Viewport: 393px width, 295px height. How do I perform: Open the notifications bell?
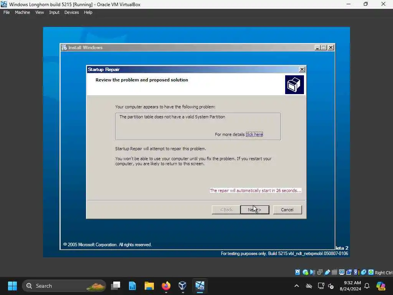tap(367, 286)
